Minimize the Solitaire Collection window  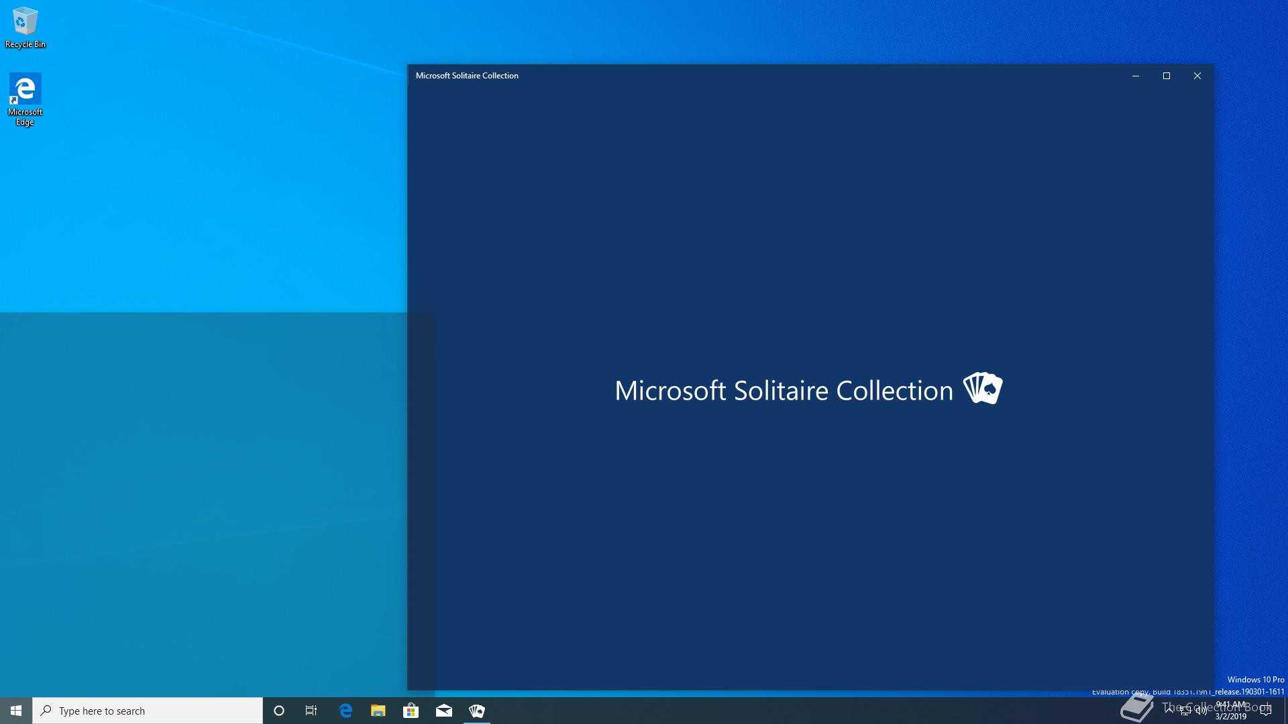pyautogui.click(x=1136, y=76)
